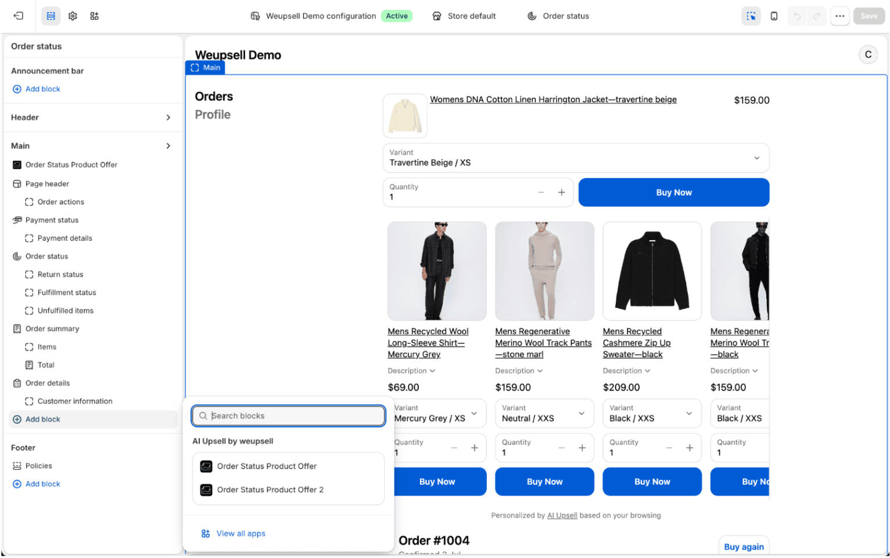Image resolution: width=890 pixels, height=558 pixels.
Task: Decrease quantity for Harrington Jacket
Action: 541,192
